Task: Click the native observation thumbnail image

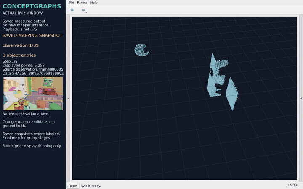Action: click(x=33, y=94)
